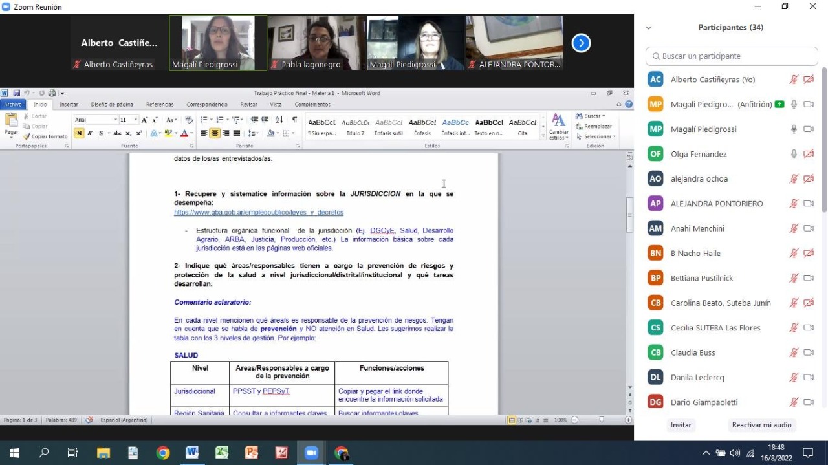Screen dimensions: 828x465
Task: Open Zoom from the Windows taskbar
Action: click(311, 453)
